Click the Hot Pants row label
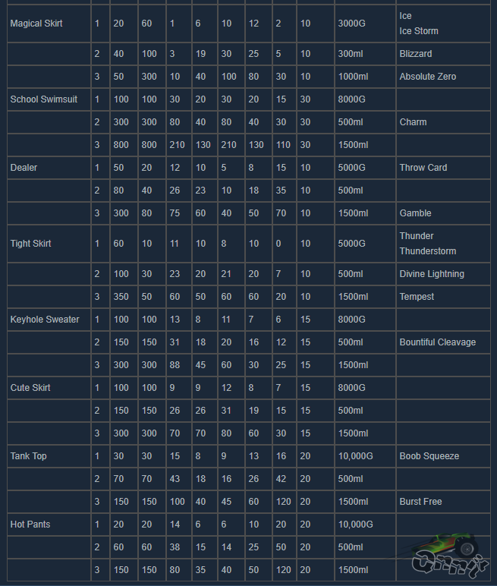 pyautogui.click(x=30, y=525)
